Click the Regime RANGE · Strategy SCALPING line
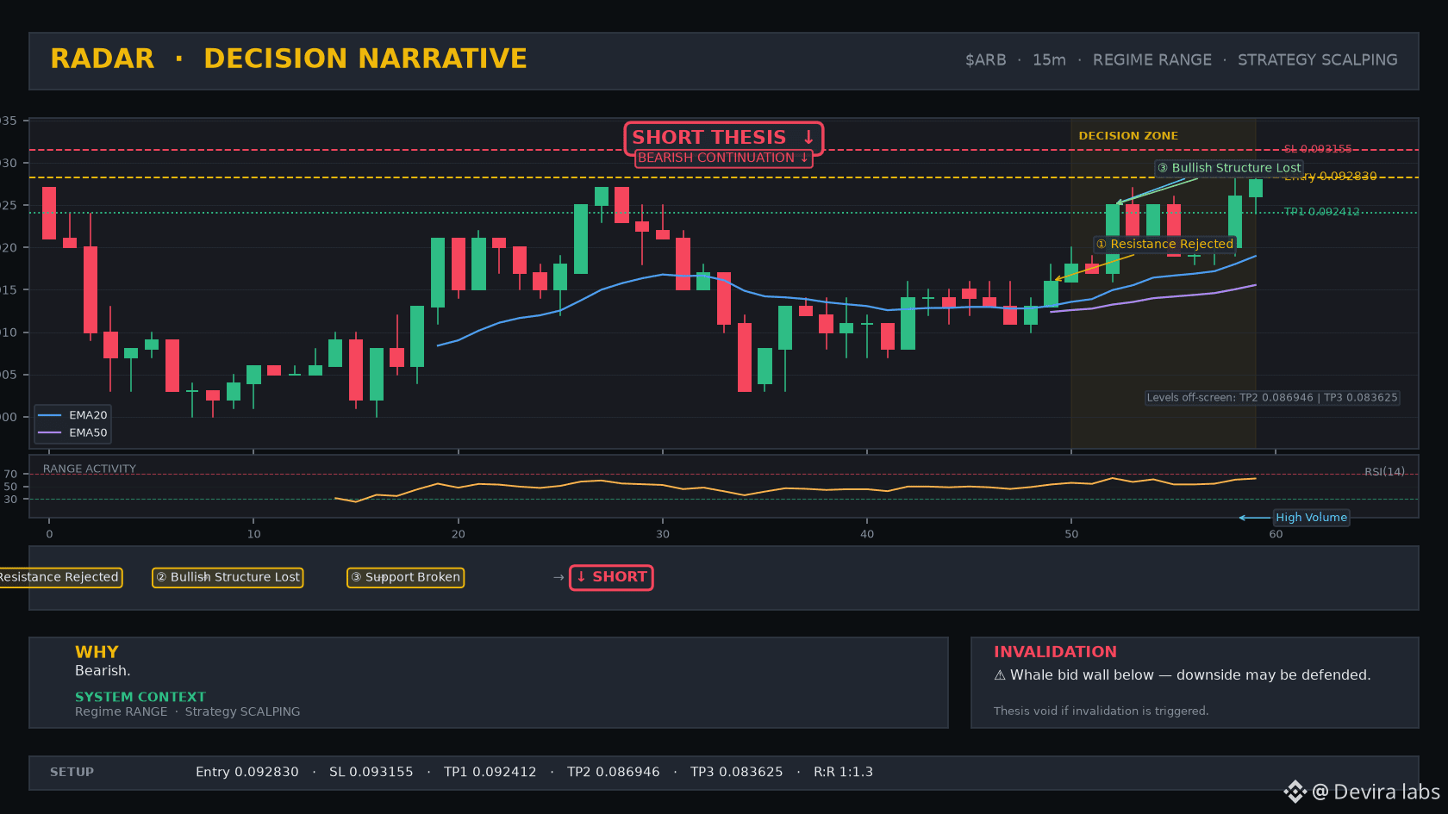1448x814 pixels. click(188, 711)
